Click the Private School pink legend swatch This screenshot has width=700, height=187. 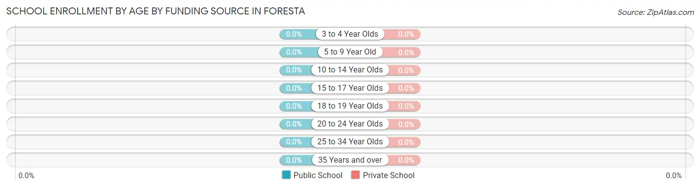click(355, 175)
